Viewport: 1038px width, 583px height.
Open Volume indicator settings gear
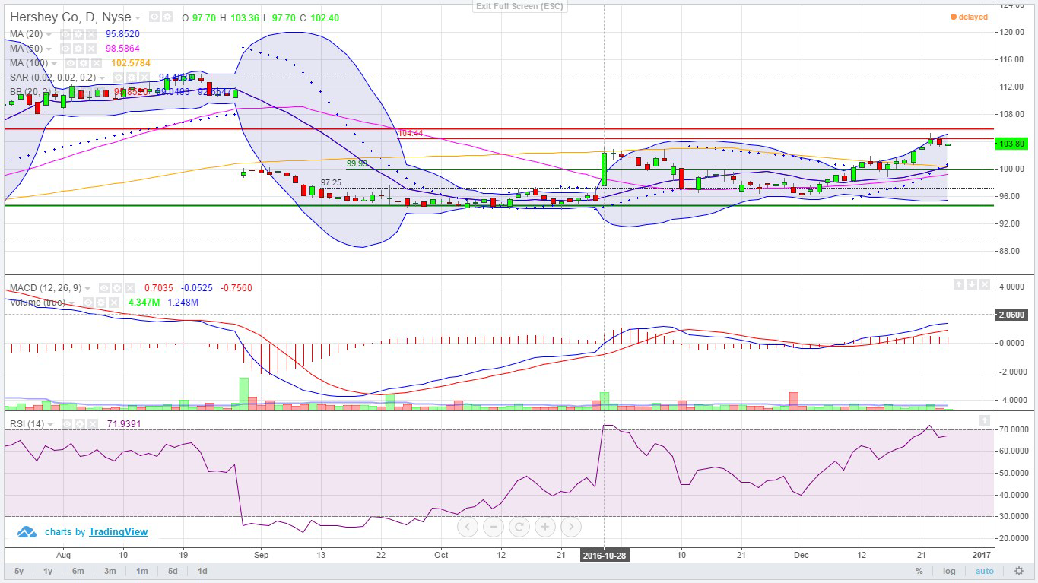(101, 303)
